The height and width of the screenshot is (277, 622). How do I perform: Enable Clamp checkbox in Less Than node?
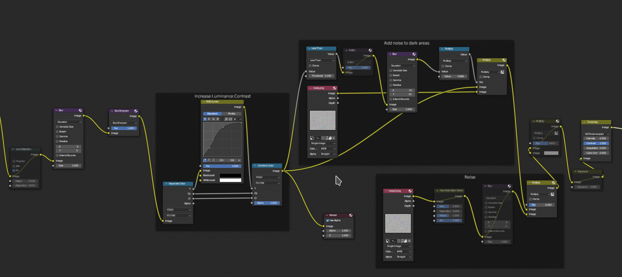pos(310,65)
